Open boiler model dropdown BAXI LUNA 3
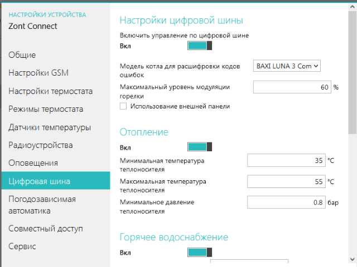The image size is (357, 267). click(287, 66)
